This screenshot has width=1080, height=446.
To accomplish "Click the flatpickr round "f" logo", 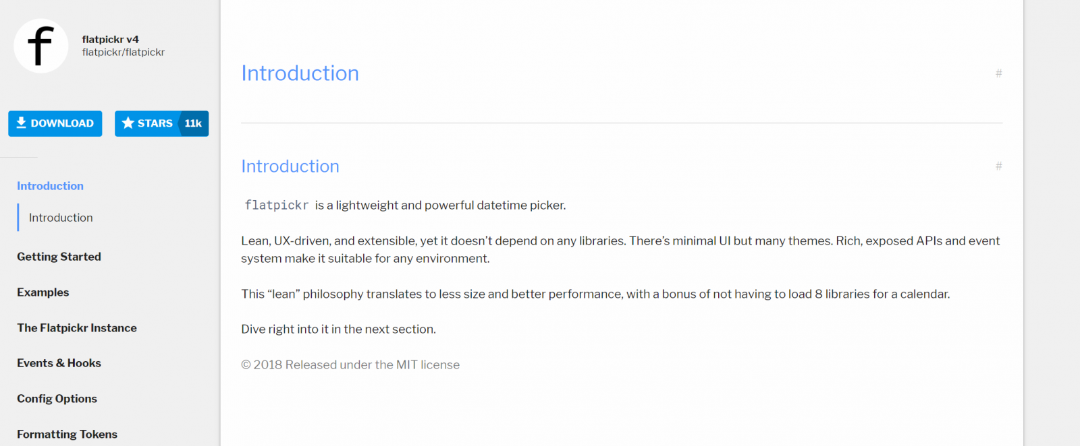I will pos(40,46).
